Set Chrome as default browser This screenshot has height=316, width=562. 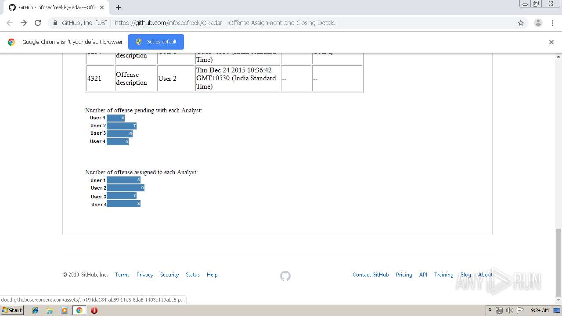(x=156, y=42)
